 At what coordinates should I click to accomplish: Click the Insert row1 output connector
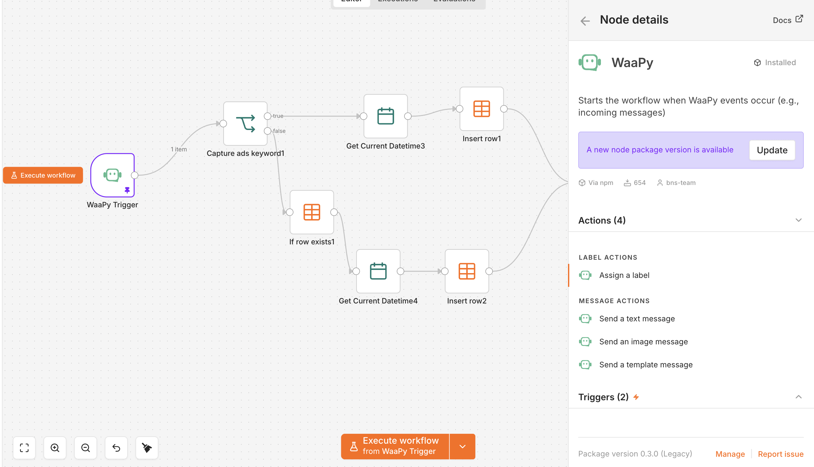504,109
